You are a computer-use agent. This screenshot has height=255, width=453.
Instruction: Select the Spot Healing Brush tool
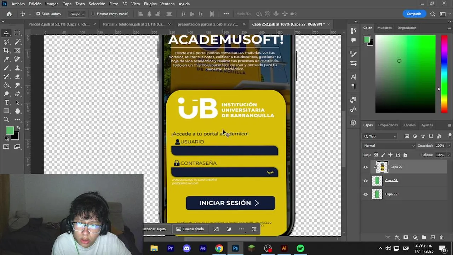click(17, 59)
